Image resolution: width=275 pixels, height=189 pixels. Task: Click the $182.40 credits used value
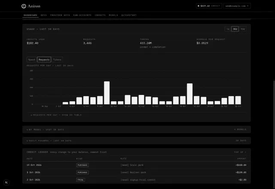(33, 43)
